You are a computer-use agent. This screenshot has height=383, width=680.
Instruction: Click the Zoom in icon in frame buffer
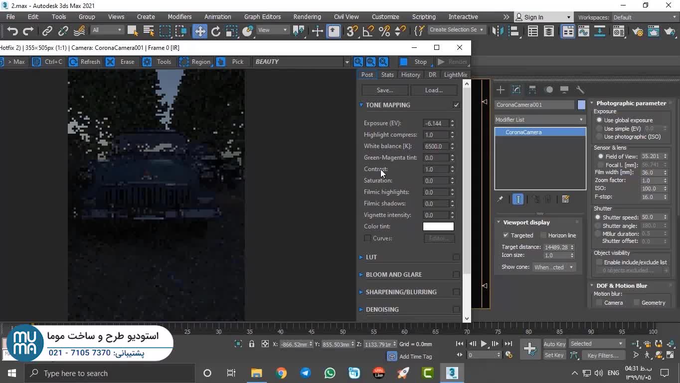(x=358, y=62)
